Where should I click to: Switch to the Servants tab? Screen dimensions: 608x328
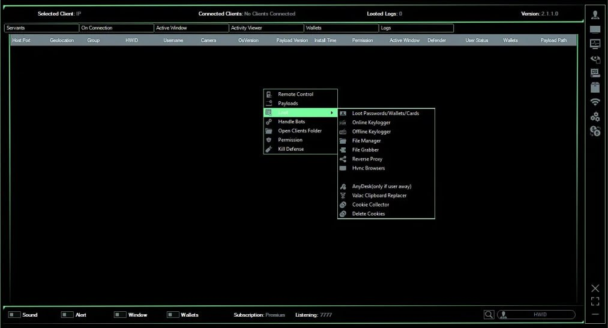[41, 28]
